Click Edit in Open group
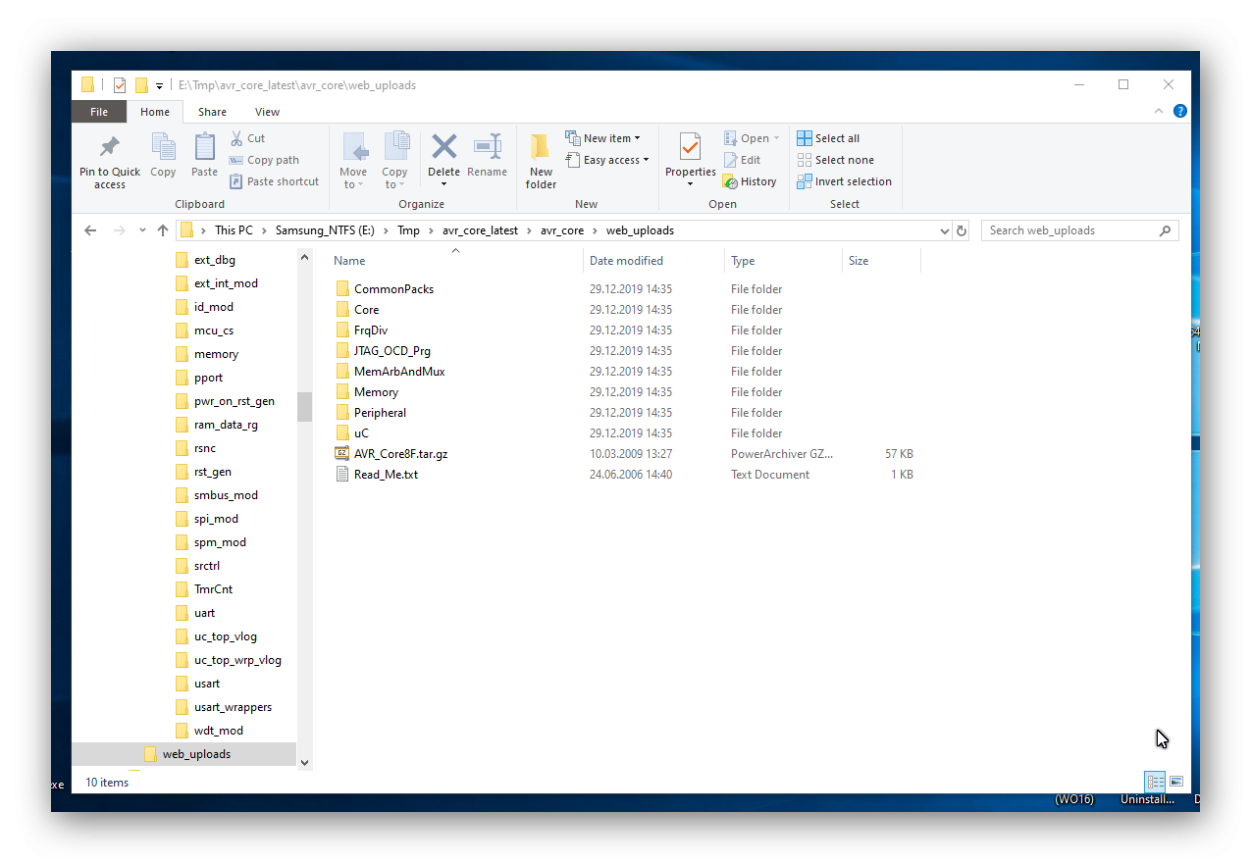 pos(742,160)
